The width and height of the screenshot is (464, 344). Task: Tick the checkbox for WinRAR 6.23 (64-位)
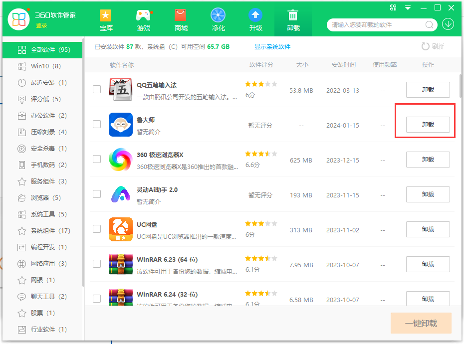[x=97, y=264]
